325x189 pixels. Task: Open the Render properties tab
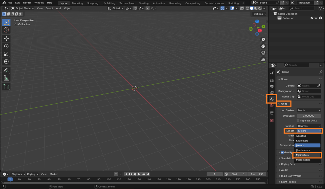click(x=272, y=81)
